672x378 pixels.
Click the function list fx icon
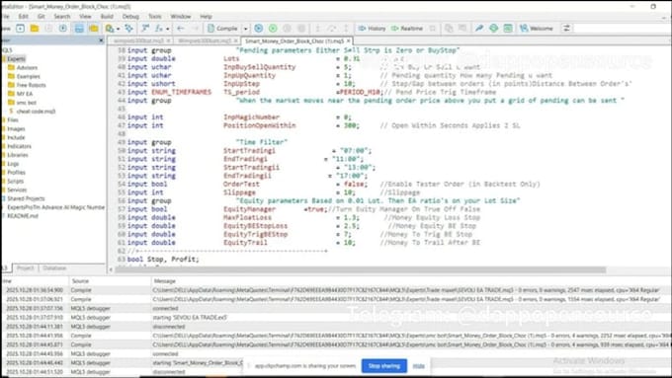158,29
